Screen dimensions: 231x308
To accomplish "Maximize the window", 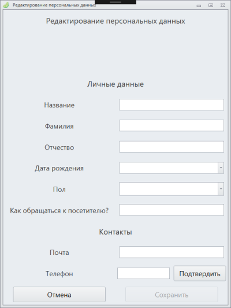I will 211,5.
